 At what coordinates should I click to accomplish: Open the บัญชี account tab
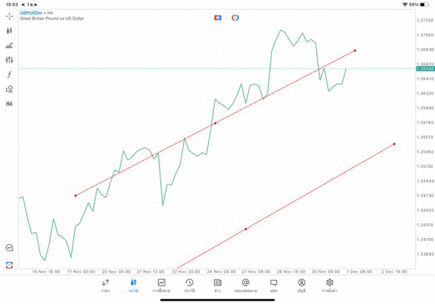pos(301,285)
